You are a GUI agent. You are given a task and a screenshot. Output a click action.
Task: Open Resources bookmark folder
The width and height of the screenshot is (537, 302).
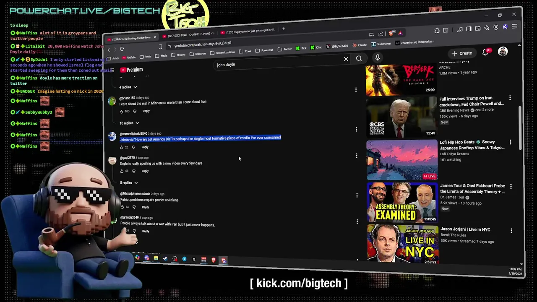click(198, 54)
